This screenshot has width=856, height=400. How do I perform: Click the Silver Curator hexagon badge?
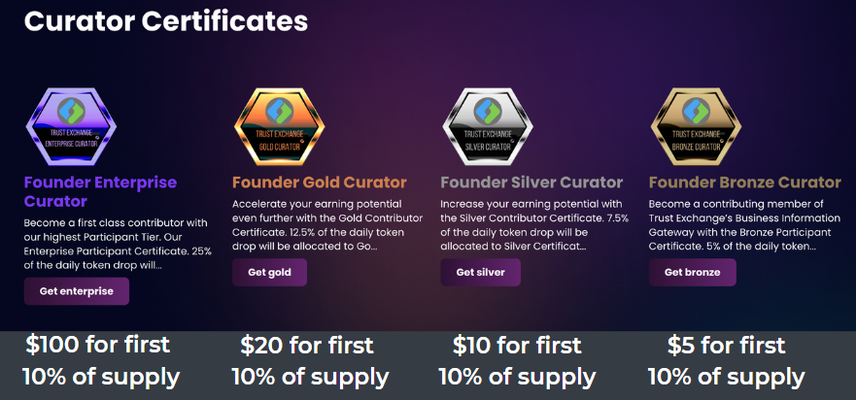click(x=488, y=126)
